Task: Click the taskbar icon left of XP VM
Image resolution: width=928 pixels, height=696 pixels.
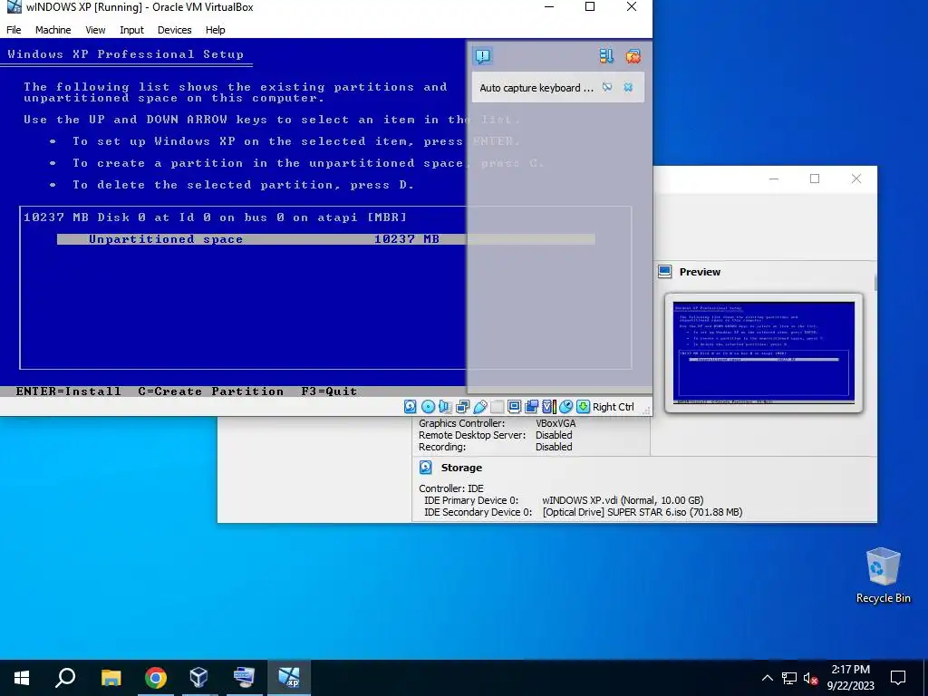Action: click(244, 678)
